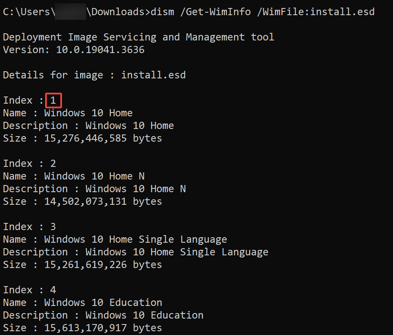
Task: Click the size 14,502,073,131 bytes
Action: (103, 201)
